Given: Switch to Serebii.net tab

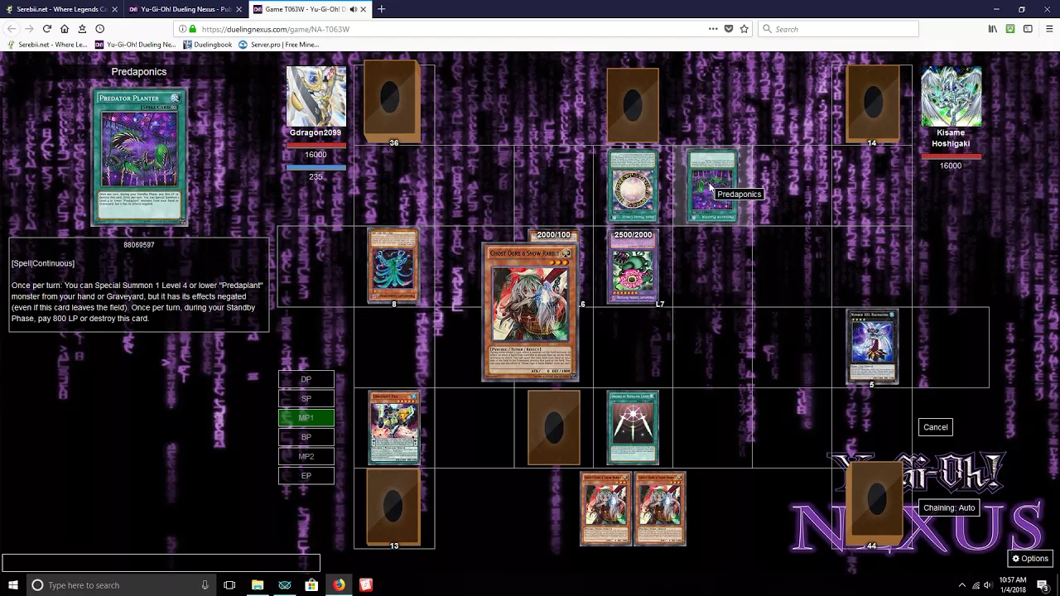Looking at the screenshot, I should pyautogui.click(x=62, y=9).
